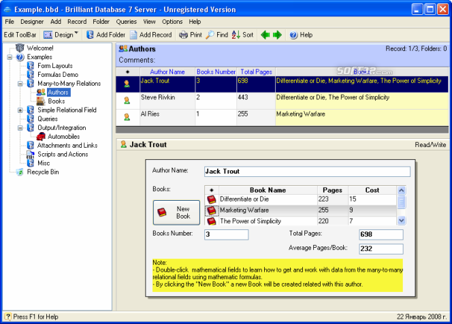The image size is (452, 324).
Task: Click the Welcome! tree icon
Action: (20, 48)
